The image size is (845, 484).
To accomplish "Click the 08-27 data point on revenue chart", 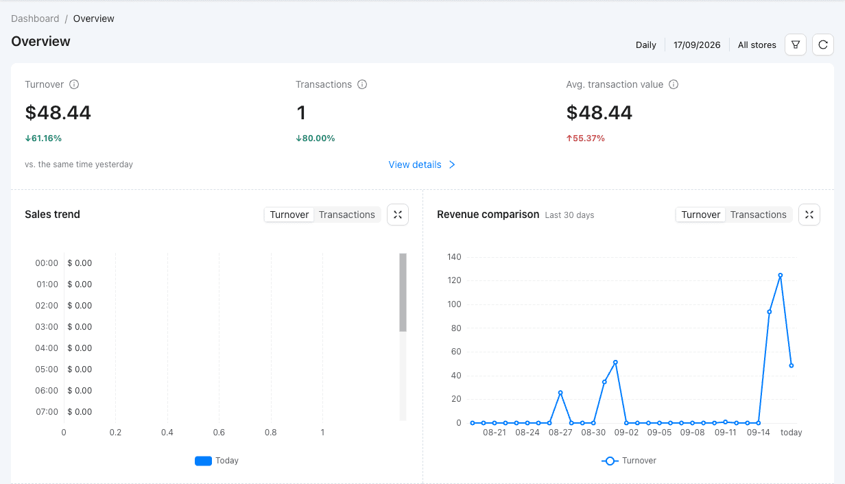I will click(x=560, y=393).
